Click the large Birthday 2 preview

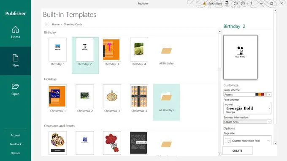[x=240, y=57]
